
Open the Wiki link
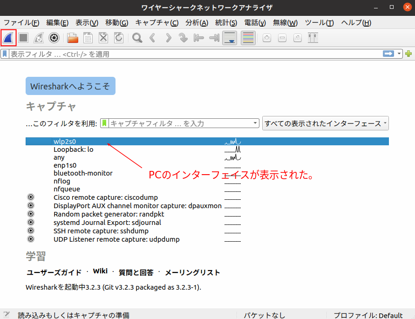(100, 271)
